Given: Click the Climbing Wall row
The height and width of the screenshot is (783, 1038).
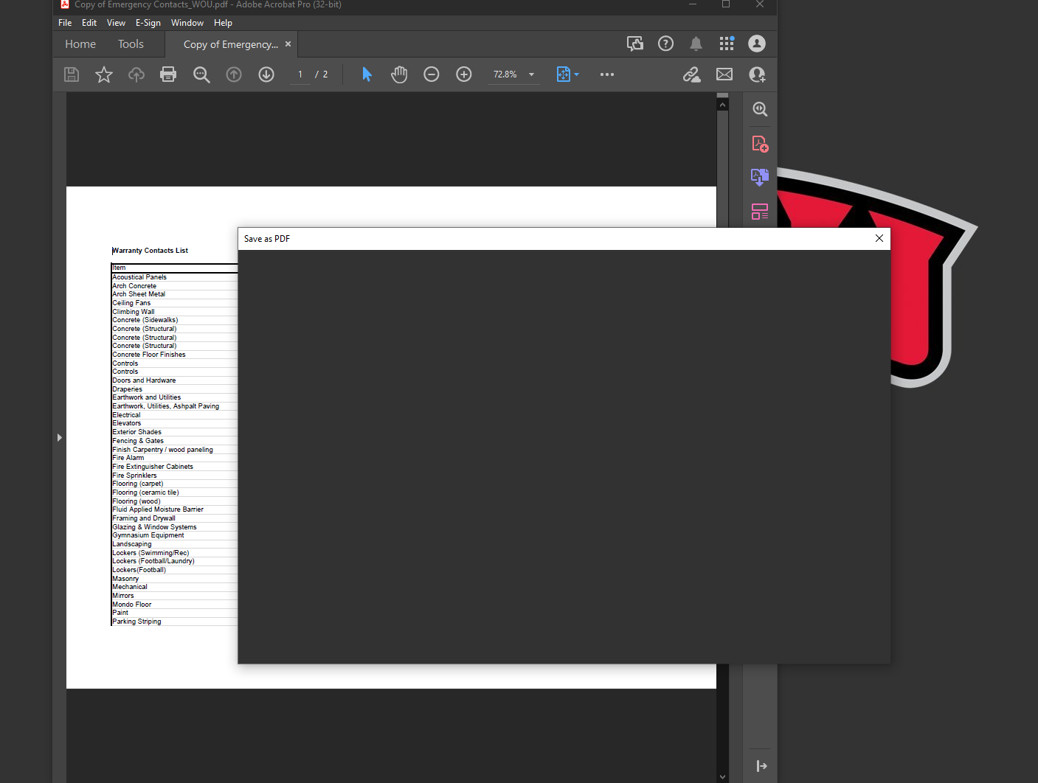Looking at the screenshot, I should pos(174,312).
